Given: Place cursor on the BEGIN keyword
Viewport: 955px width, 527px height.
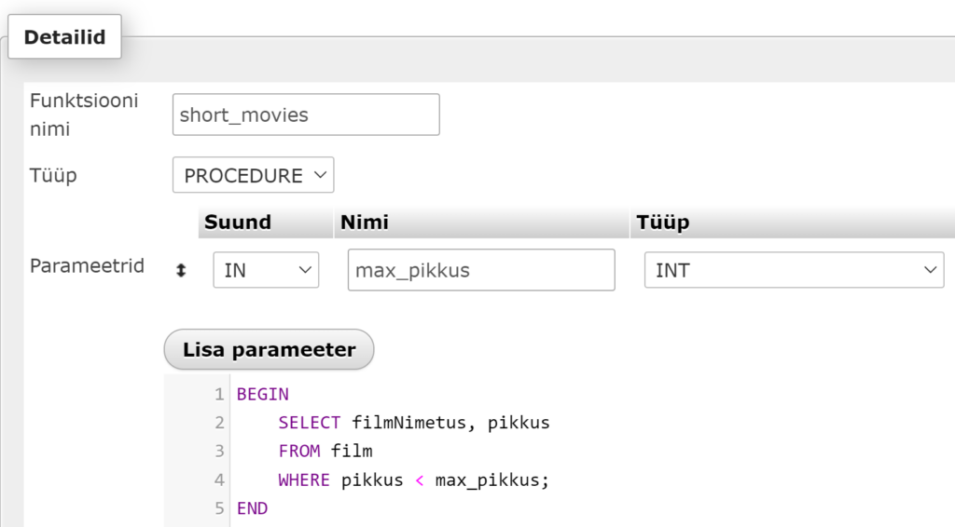Looking at the screenshot, I should coord(262,394).
